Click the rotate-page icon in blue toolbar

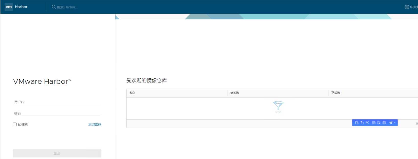click(362, 123)
